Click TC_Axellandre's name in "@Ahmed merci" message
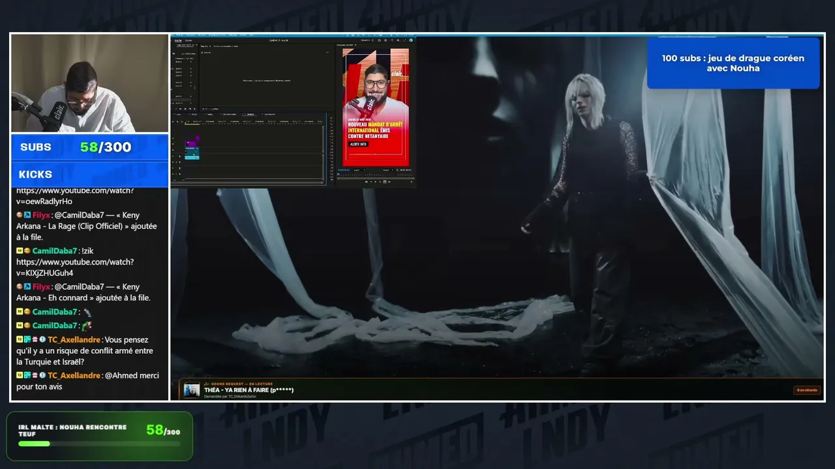 tap(74, 375)
